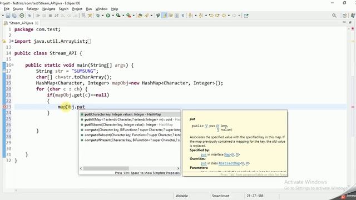Click proposal list scroll right arrow

point(178,168)
